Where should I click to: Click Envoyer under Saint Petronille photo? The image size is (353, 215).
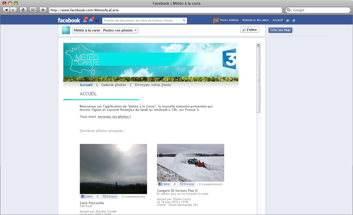click(110, 197)
